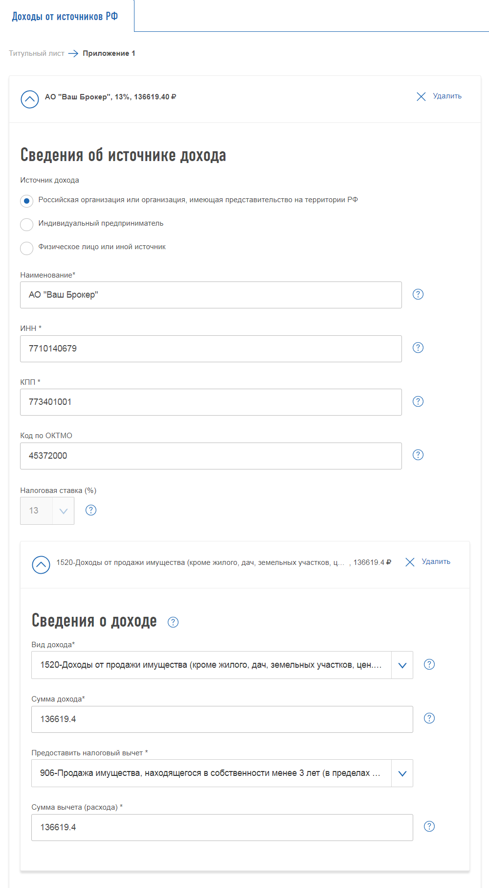The width and height of the screenshot is (489, 888).
Task: Open help icon near Налоговая ставка
Action: tap(91, 510)
